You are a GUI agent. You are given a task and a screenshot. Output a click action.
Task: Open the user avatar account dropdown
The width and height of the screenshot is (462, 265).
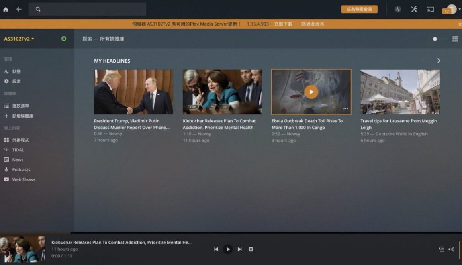coord(452,9)
